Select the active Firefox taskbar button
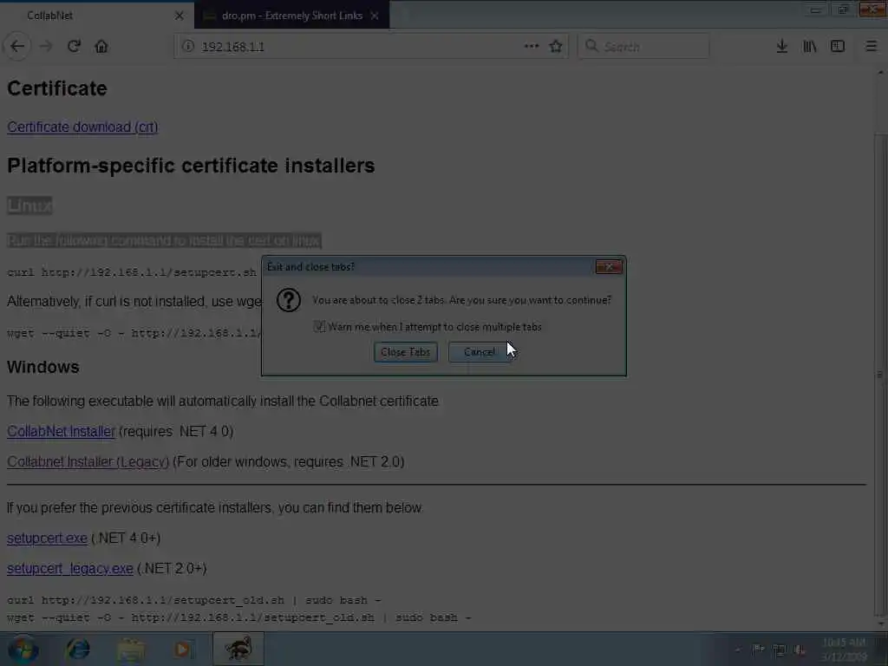 tap(238, 649)
